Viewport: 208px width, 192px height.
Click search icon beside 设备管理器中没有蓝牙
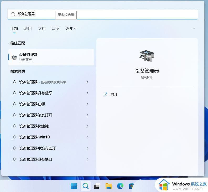click(14, 148)
